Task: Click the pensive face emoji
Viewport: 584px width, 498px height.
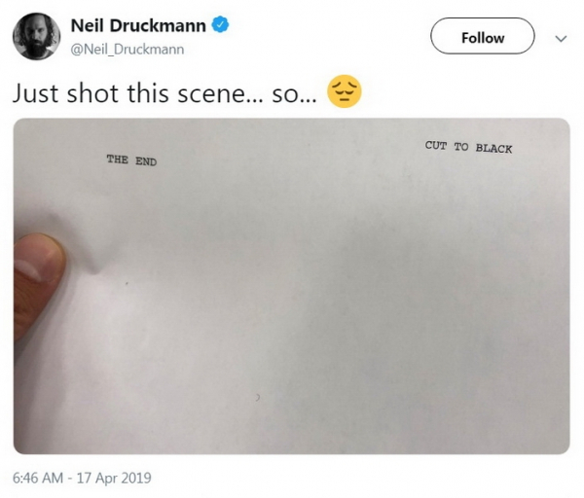Action: [345, 91]
